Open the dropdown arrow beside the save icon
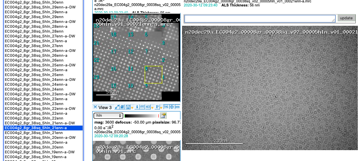This screenshot has width=361, height=161. [132, 108]
